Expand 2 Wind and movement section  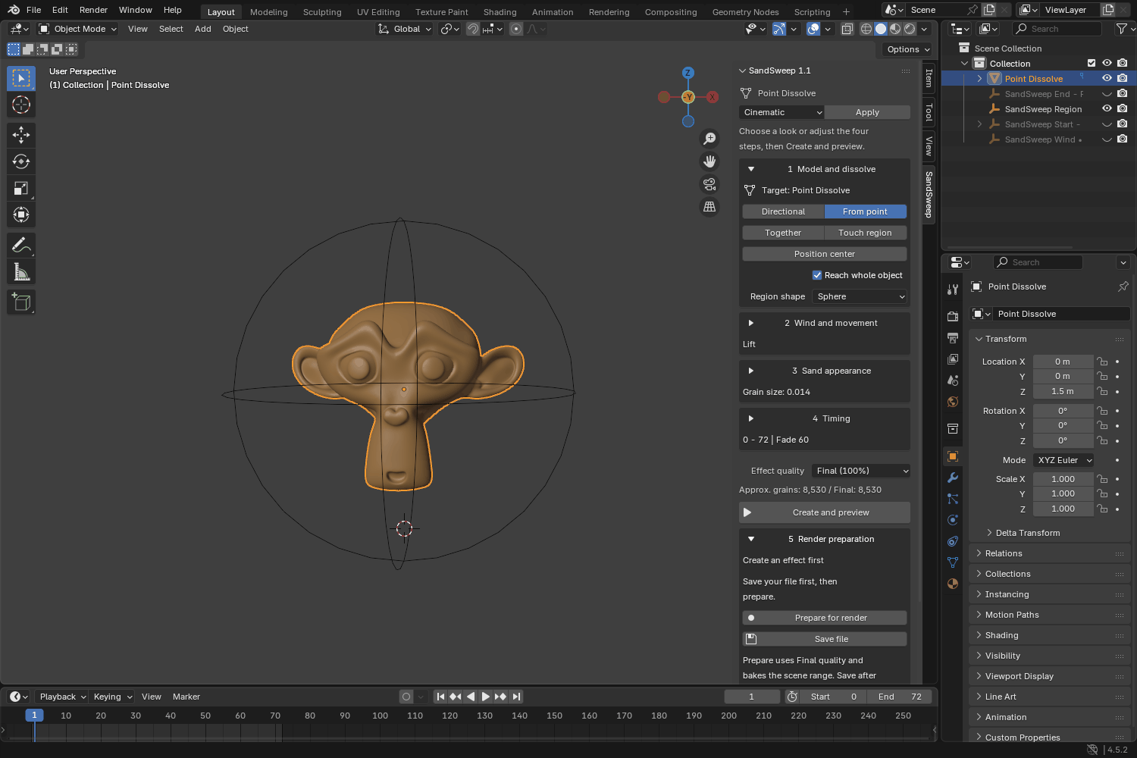click(x=751, y=323)
